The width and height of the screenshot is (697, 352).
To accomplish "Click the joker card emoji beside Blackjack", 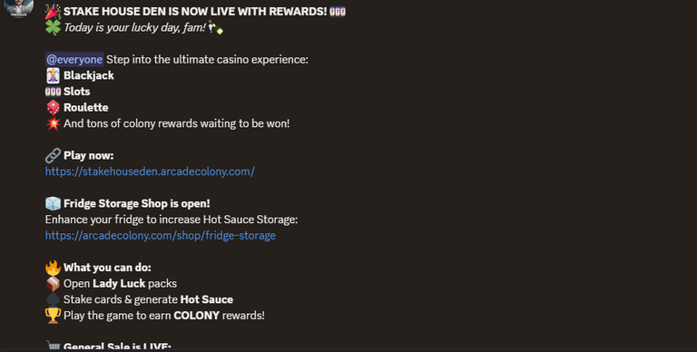I will [53, 75].
